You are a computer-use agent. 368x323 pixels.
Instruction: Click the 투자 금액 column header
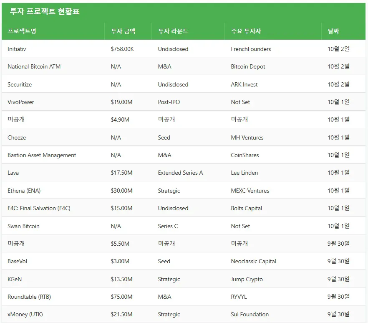(x=123, y=31)
